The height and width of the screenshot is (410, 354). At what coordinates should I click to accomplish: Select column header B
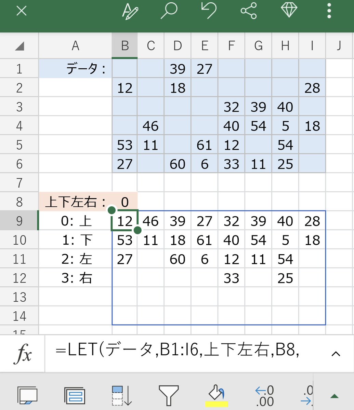tap(124, 46)
